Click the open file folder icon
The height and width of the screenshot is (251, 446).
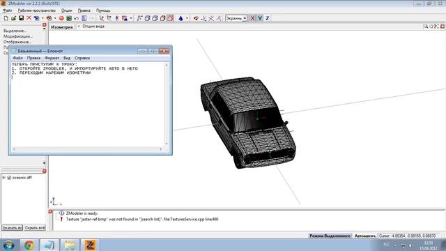point(13,18)
